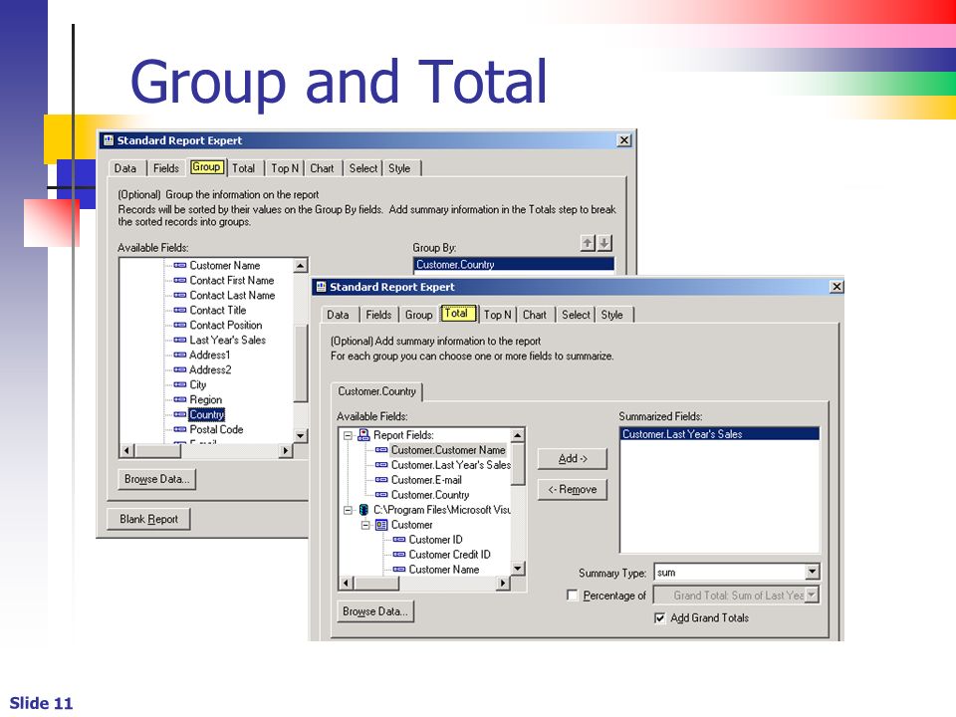
Task: Move the group down with the down arrow
Action: [x=604, y=243]
